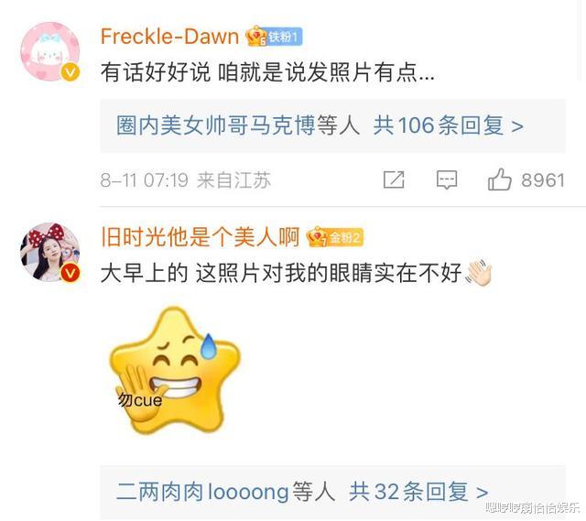Tap the 金粉2 fan badge

click(335, 237)
